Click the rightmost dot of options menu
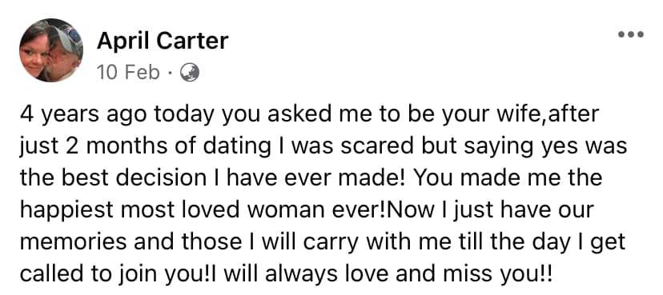The image size is (663, 295). click(640, 34)
